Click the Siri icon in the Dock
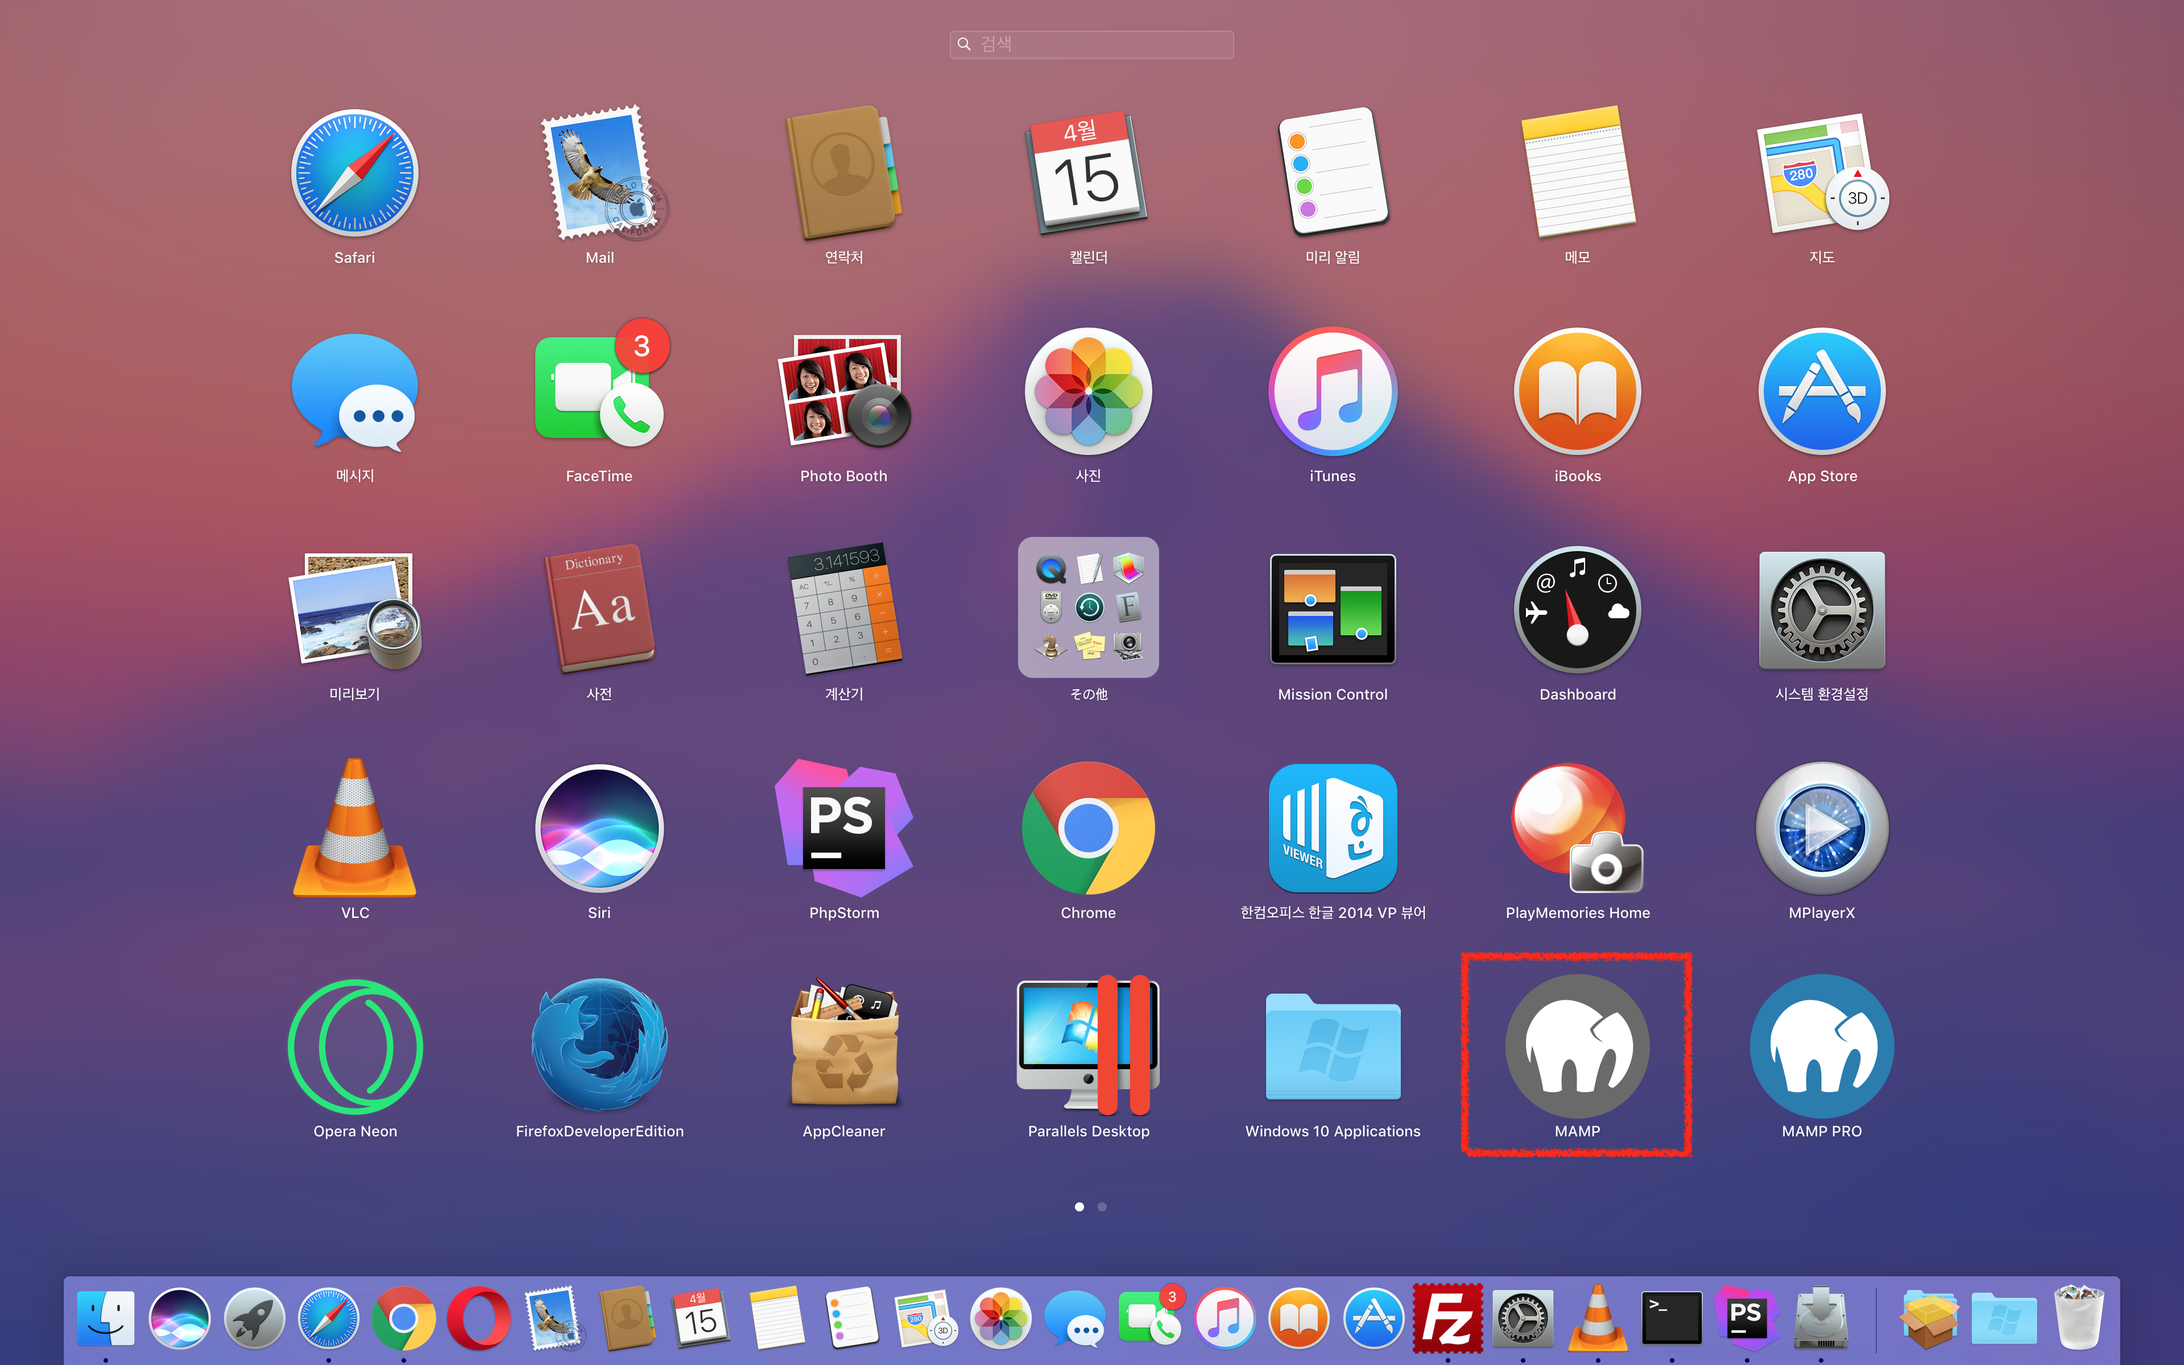Image resolution: width=2184 pixels, height=1365 pixels. tap(180, 1318)
